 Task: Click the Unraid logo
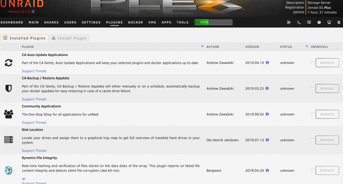(x=22, y=4)
